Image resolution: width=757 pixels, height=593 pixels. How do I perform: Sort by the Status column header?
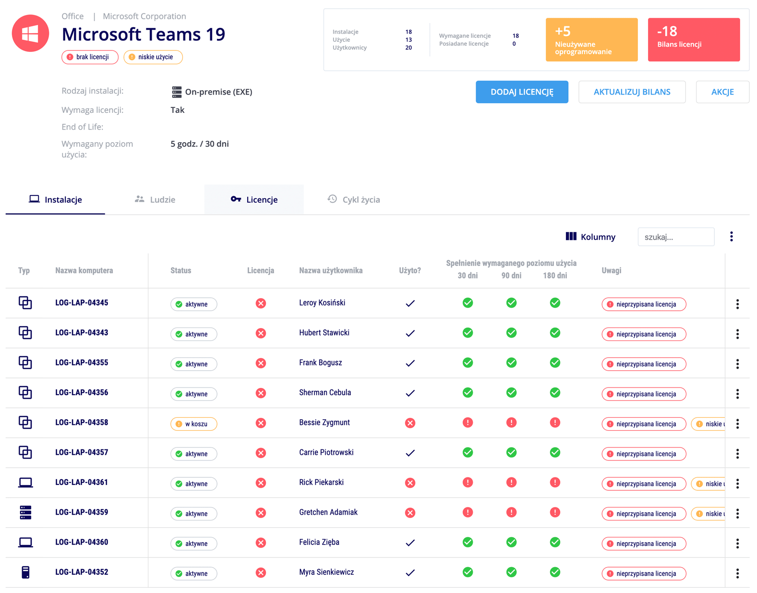point(180,271)
